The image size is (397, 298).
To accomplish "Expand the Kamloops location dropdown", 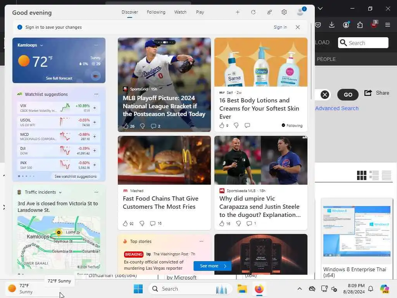I will (x=41, y=45).
